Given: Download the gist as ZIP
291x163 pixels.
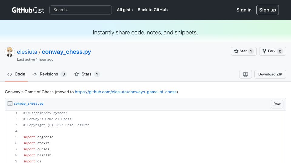Looking at the screenshot, I should [x=270, y=74].
